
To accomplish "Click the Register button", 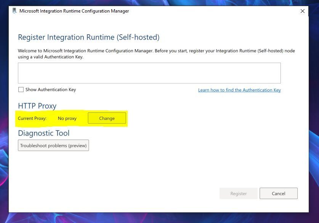I will [238, 193].
